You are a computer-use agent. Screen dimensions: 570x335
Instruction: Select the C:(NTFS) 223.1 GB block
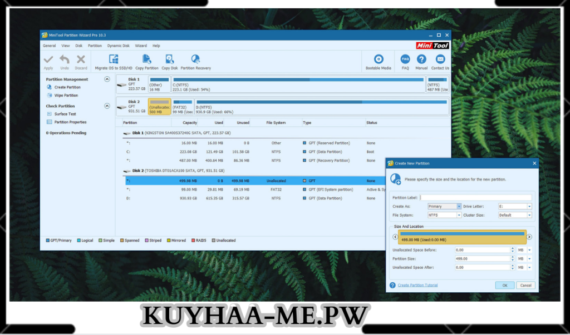(298, 84)
